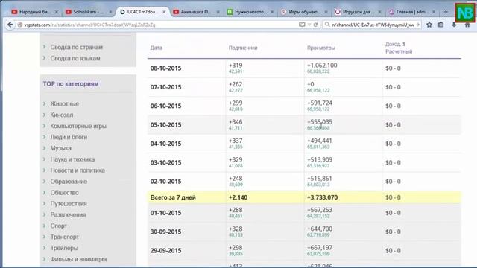Close the Solnishkam tab
477x268 pixels.
pos(110,12)
